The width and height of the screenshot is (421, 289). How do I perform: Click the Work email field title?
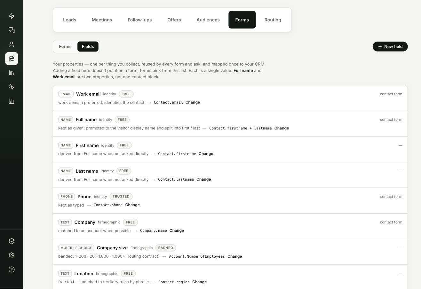coord(88,94)
